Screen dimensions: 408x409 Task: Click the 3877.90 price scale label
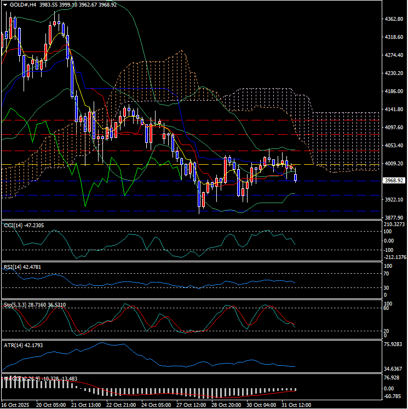tap(394, 217)
